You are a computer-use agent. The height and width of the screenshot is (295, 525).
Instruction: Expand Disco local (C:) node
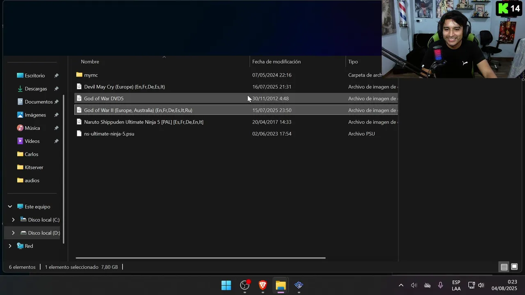[x=13, y=220]
